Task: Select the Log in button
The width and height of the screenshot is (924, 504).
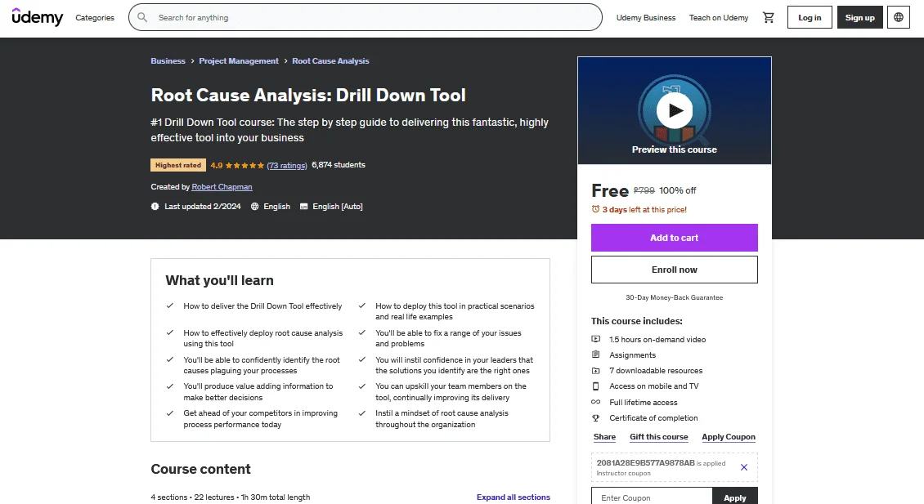Action: tap(810, 18)
